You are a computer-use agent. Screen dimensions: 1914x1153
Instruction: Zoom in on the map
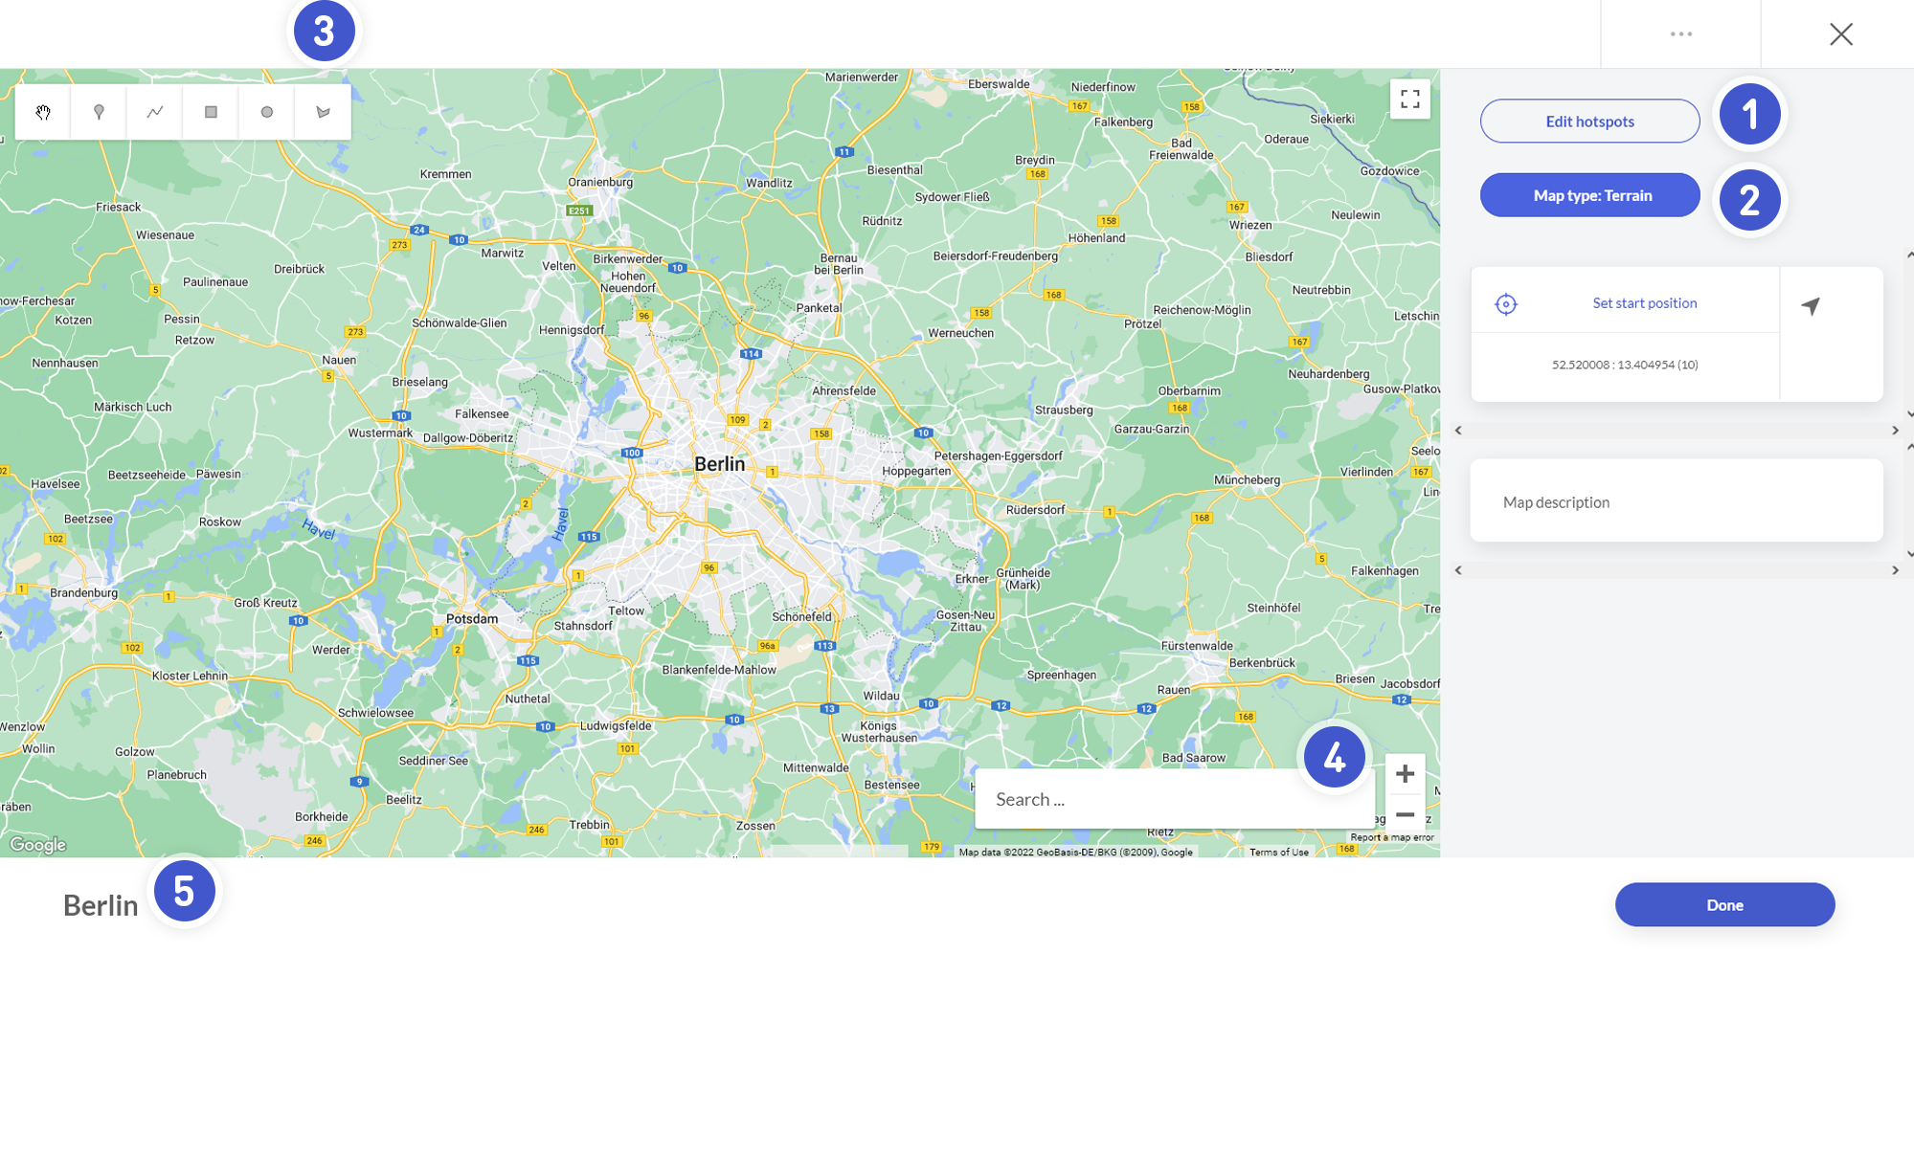click(1405, 773)
